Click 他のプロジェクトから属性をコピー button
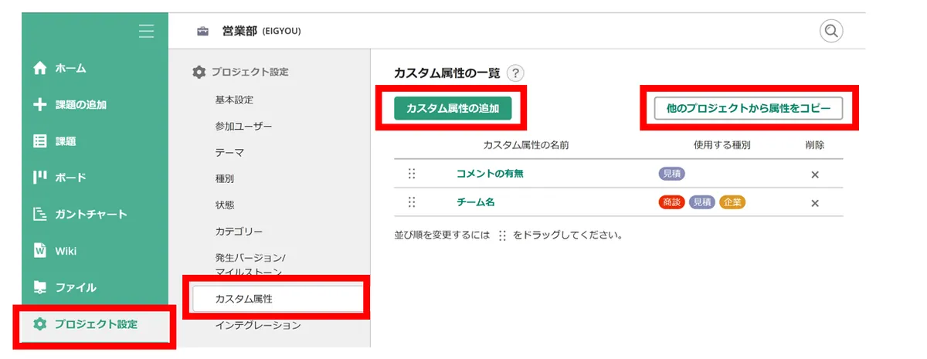Viewport: 927px width, 359px height. [x=748, y=109]
